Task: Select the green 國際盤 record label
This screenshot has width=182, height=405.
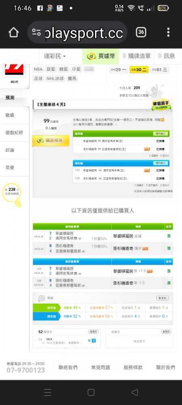Action: [47, 308]
